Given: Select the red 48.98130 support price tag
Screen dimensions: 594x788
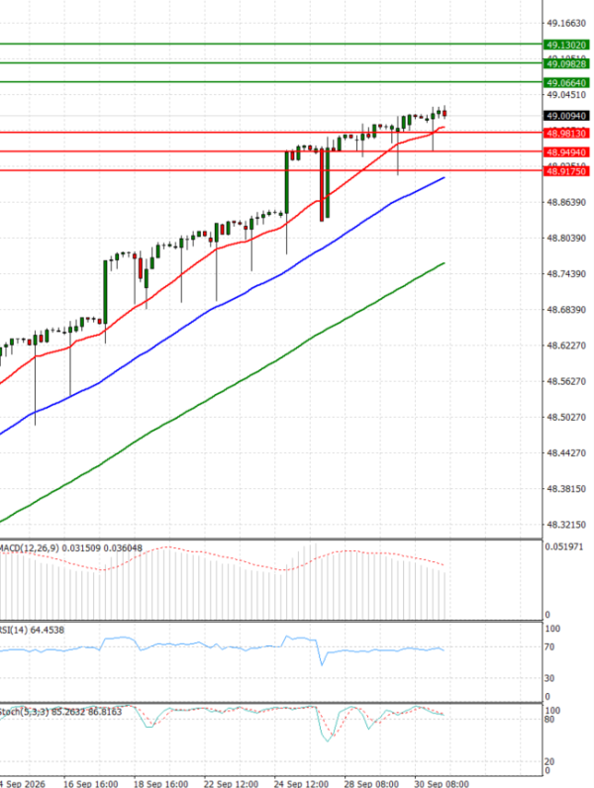Looking at the screenshot, I should coord(566,134).
